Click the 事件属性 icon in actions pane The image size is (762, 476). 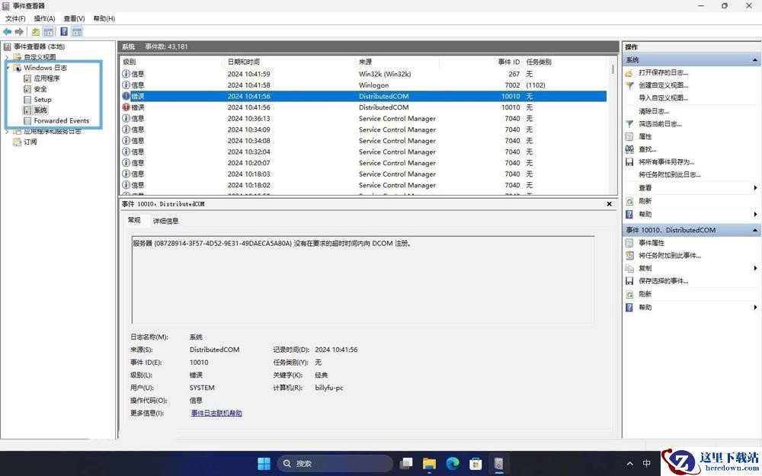click(x=629, y=243)
